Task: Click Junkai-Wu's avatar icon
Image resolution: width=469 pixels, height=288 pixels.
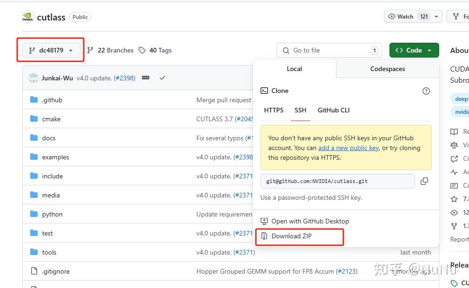Action: (33, 78)
